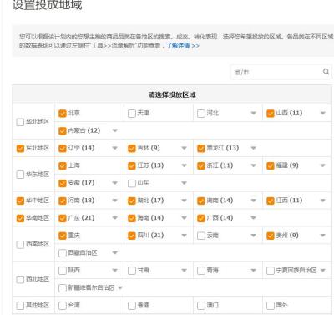Screen dimensions: 334x315
Task: Expand the 山西 (11) dropdown arrow
Action: [x=323, y=113]
